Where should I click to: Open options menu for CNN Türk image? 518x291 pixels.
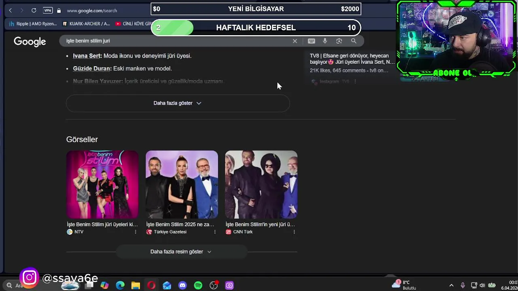point(294,232)
